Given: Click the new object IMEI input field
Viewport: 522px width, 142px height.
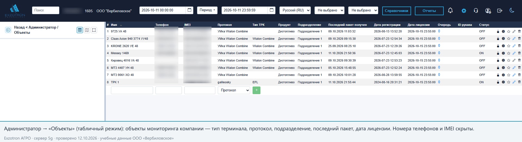Looking at the screenshot, I should [200, 90].
